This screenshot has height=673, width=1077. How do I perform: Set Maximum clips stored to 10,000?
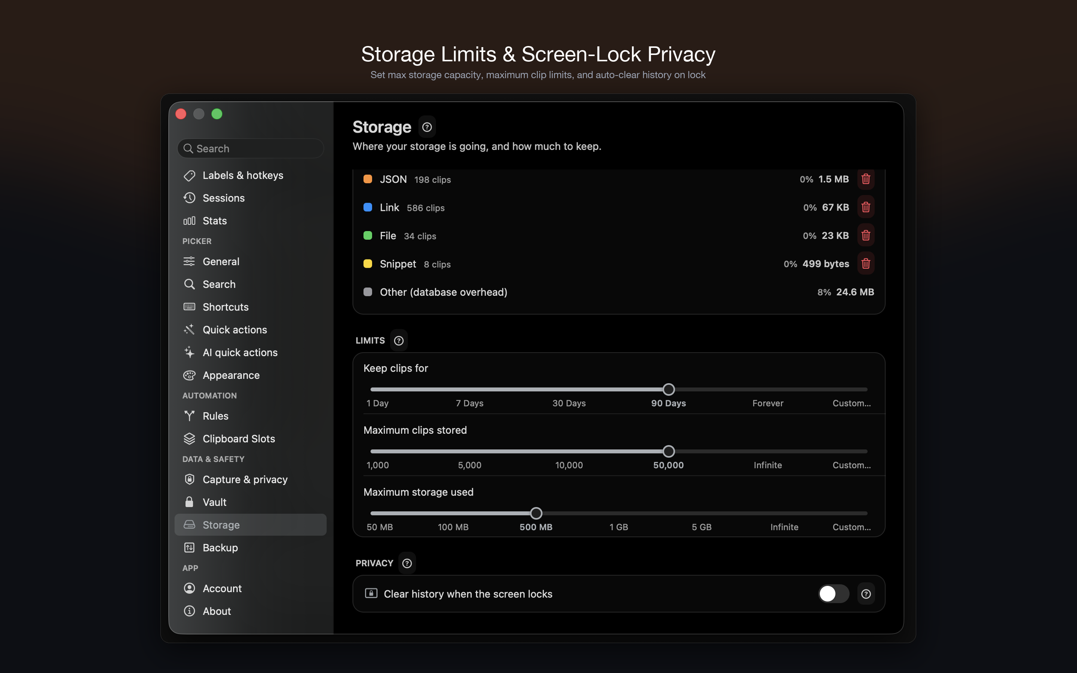569,465
